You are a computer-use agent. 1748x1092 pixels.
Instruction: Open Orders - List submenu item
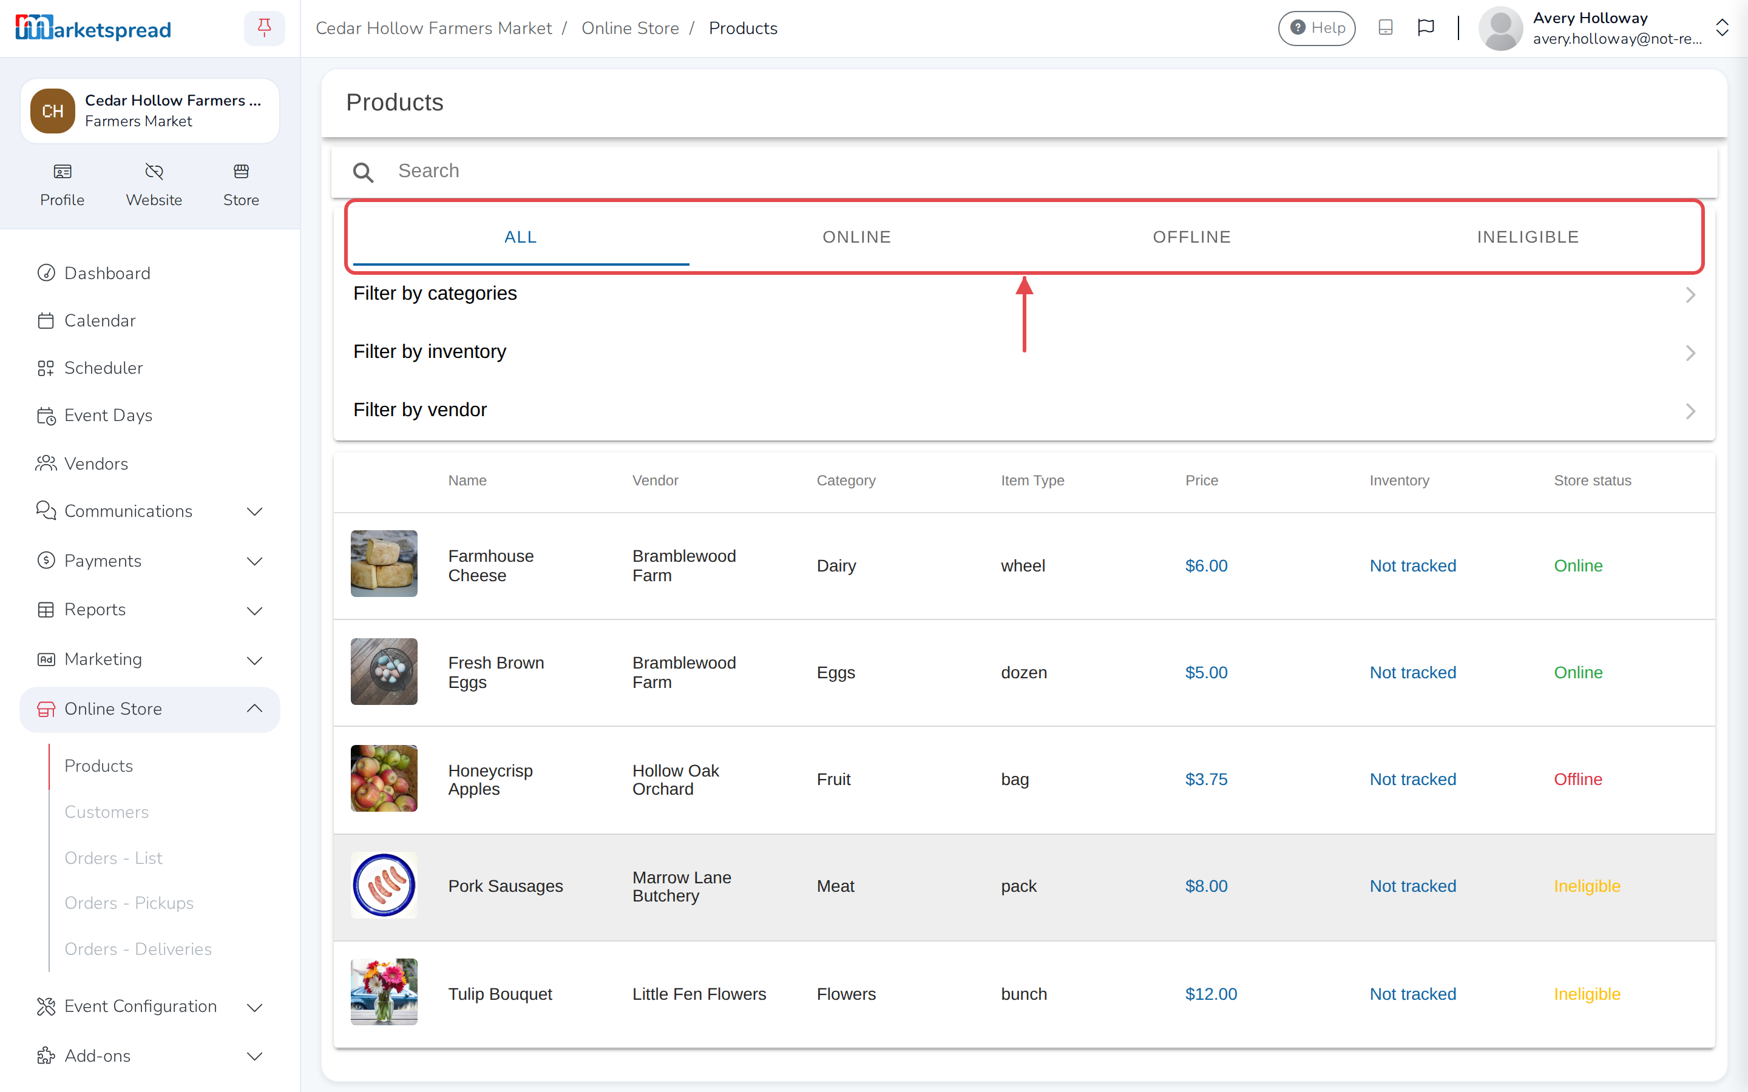113,858
